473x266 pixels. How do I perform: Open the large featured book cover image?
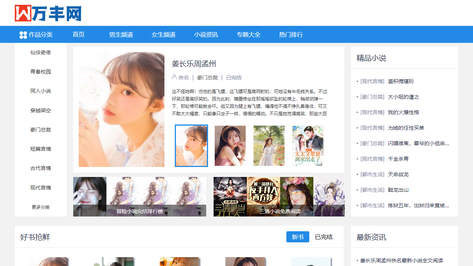pos(122,109)
